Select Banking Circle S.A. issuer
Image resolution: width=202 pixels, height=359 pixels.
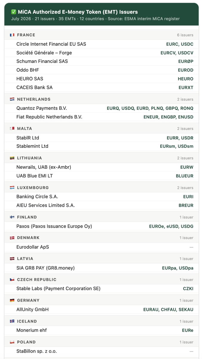pos(37,197)
